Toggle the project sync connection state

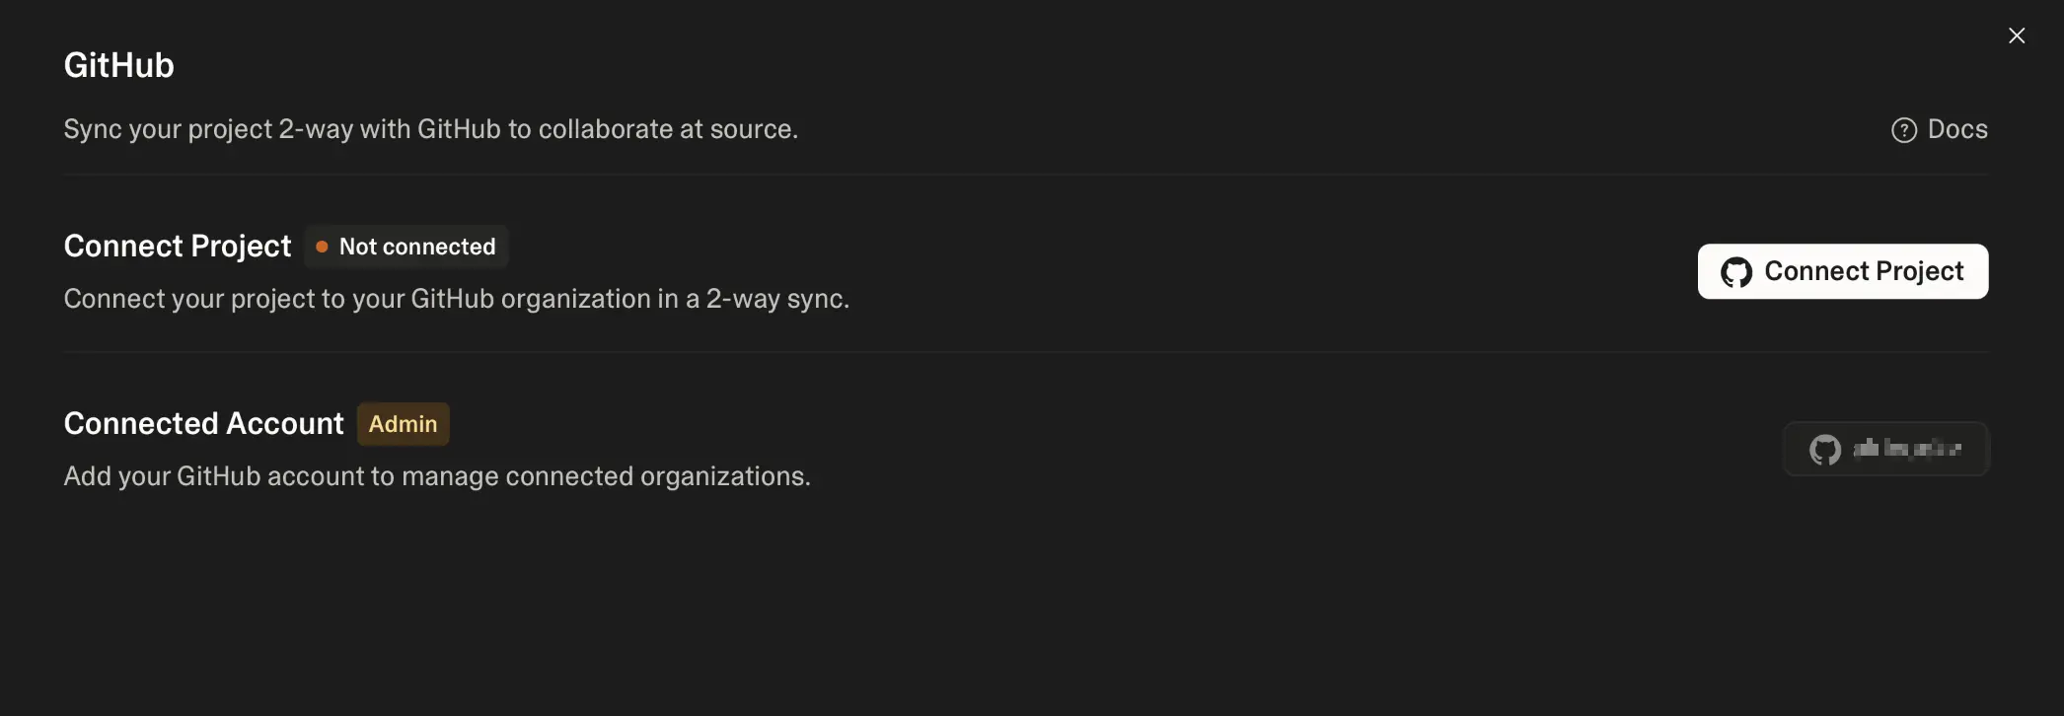(1842, 271)
